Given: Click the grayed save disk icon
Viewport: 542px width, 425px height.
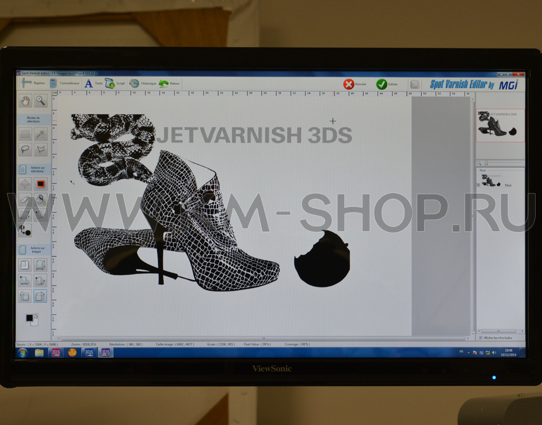Looking at the screenshot, I should (414, 84).
